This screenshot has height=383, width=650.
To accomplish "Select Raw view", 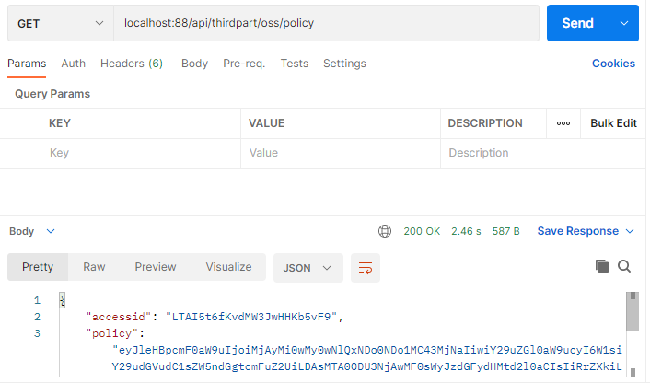I will click(94, 267).
